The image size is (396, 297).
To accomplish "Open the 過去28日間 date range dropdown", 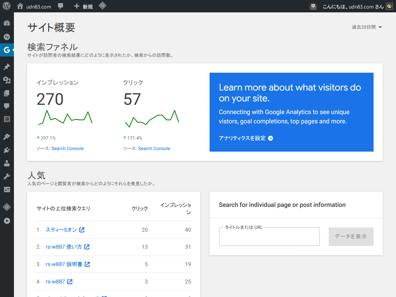I will point(367,27).
